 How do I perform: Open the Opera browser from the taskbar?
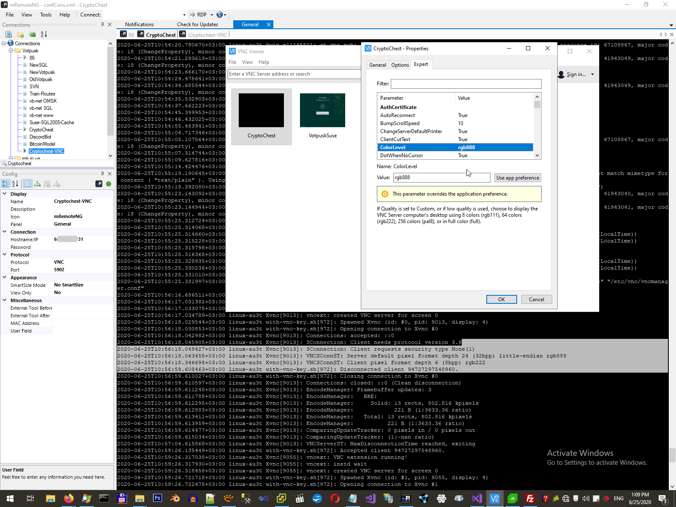(335, 499)
